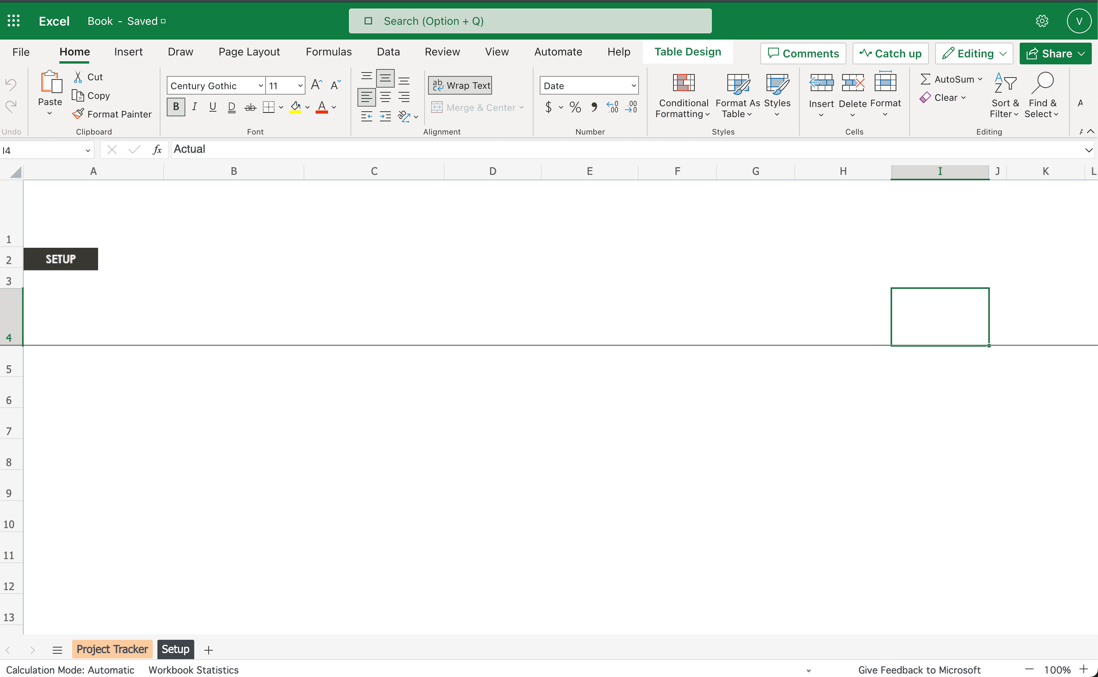Open Format As Table gallery
The image size is (1098, 677).
(738, 95)
